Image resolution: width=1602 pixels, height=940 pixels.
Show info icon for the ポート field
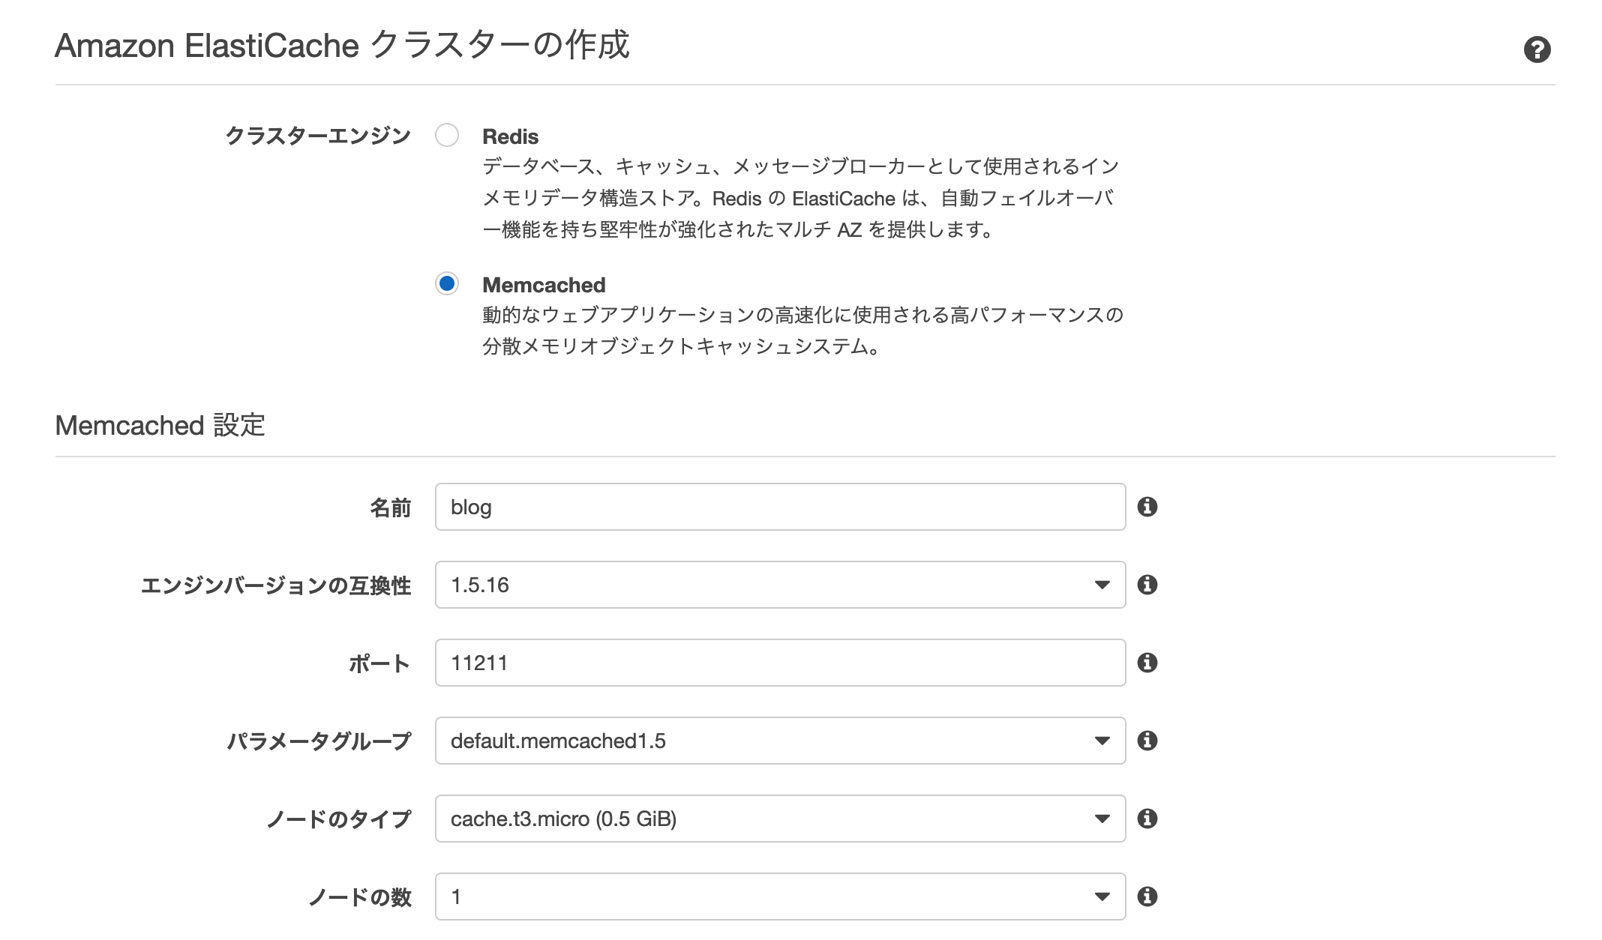tap(1147, 663)
